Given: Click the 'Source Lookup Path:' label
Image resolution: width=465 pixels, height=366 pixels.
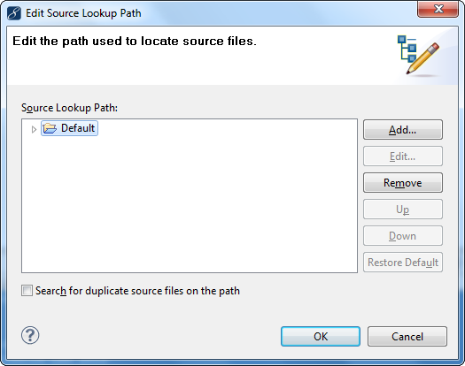Looking at the screenshot, I should pyautogui.click(x=69, y=108).
